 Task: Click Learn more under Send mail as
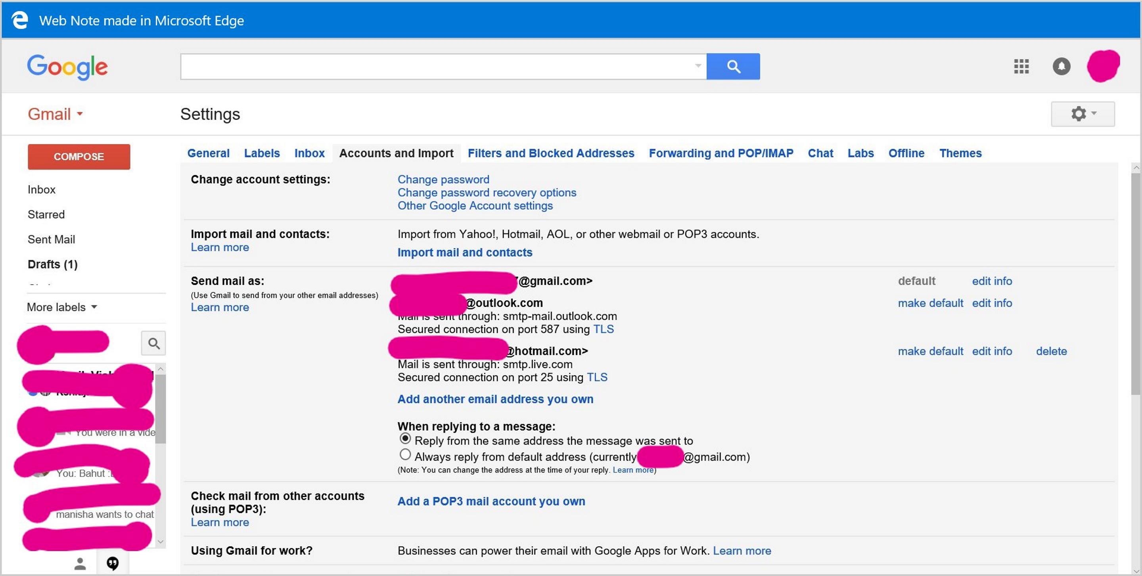tap(220, 307)
